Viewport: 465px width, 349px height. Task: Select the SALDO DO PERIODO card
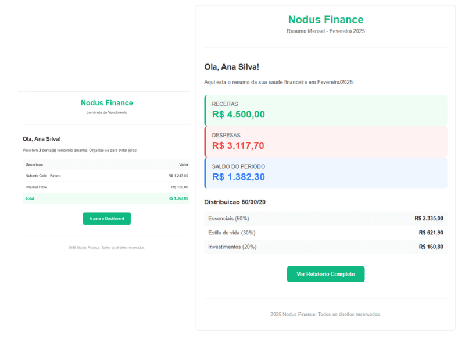click(x=325, y=173)
